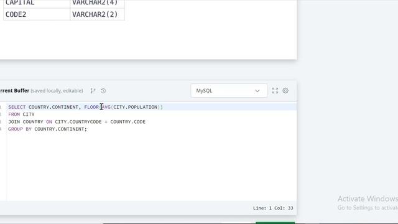Click the JOIN keyword on line 3
Image resolution: width=398 pixels, height=224 pixels.
coord(14,122)
